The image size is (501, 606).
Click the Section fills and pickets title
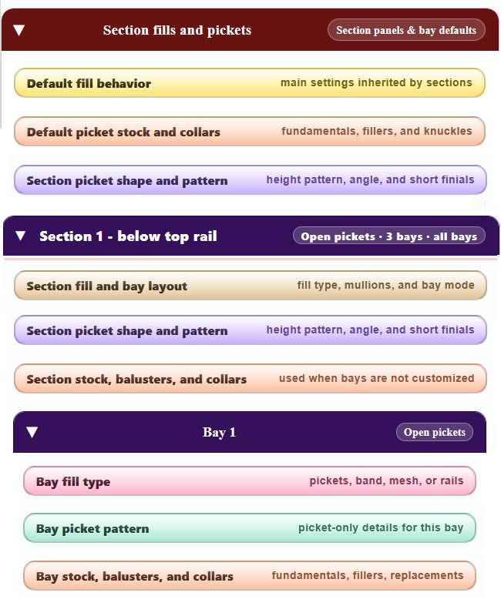click(177, 30)
